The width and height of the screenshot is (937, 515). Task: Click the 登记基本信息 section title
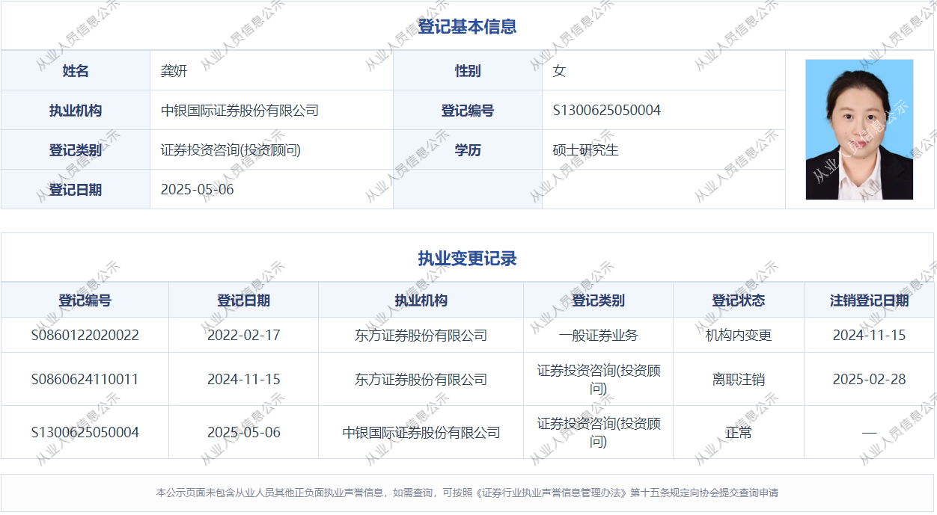click(x=467, y=27)
